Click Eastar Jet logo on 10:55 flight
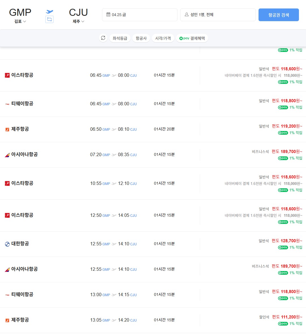The height and width of the screenshot is (334, 306). pyautogui.click(x=7, y=184)
